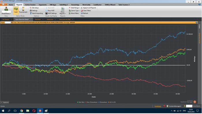
Task: Open the LeakBuster ribbon tab
Action: point(98,5)
